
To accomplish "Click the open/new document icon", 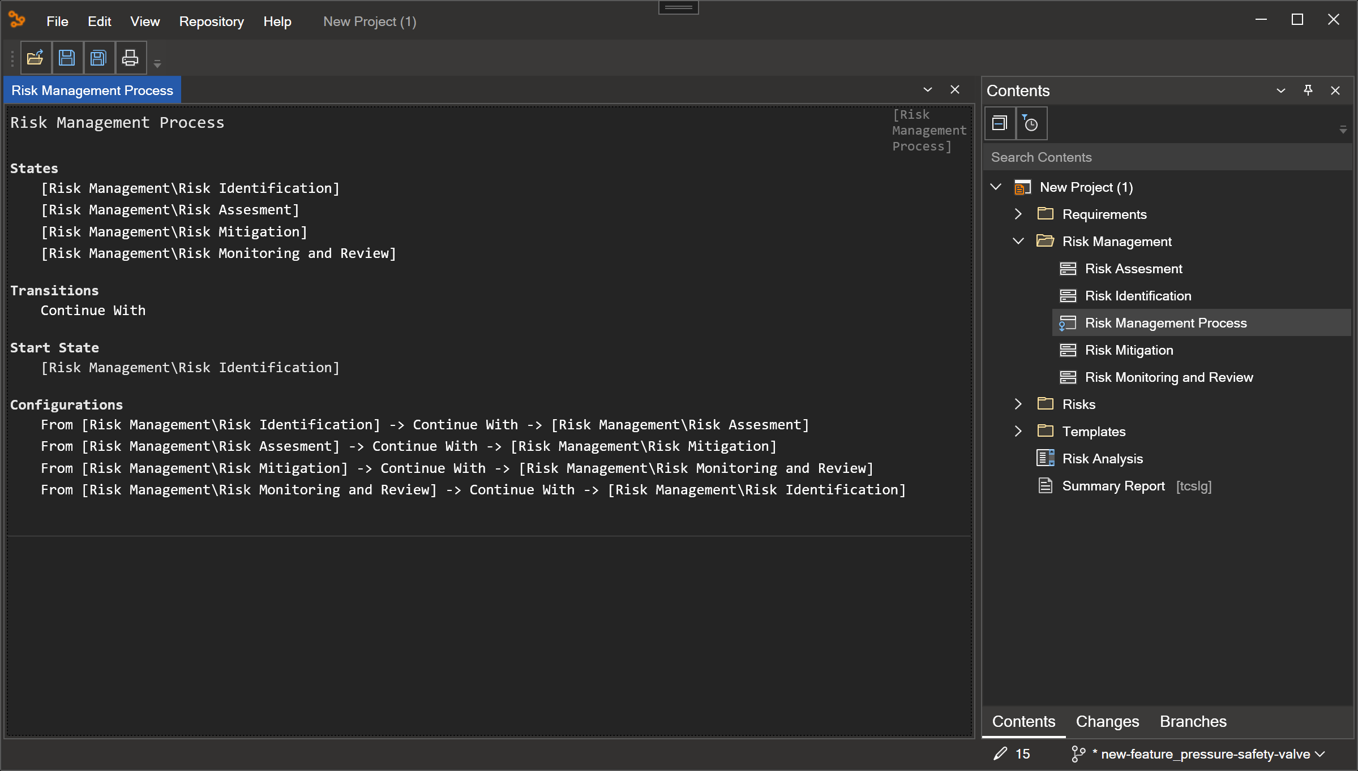I will (x=35, y=58).
